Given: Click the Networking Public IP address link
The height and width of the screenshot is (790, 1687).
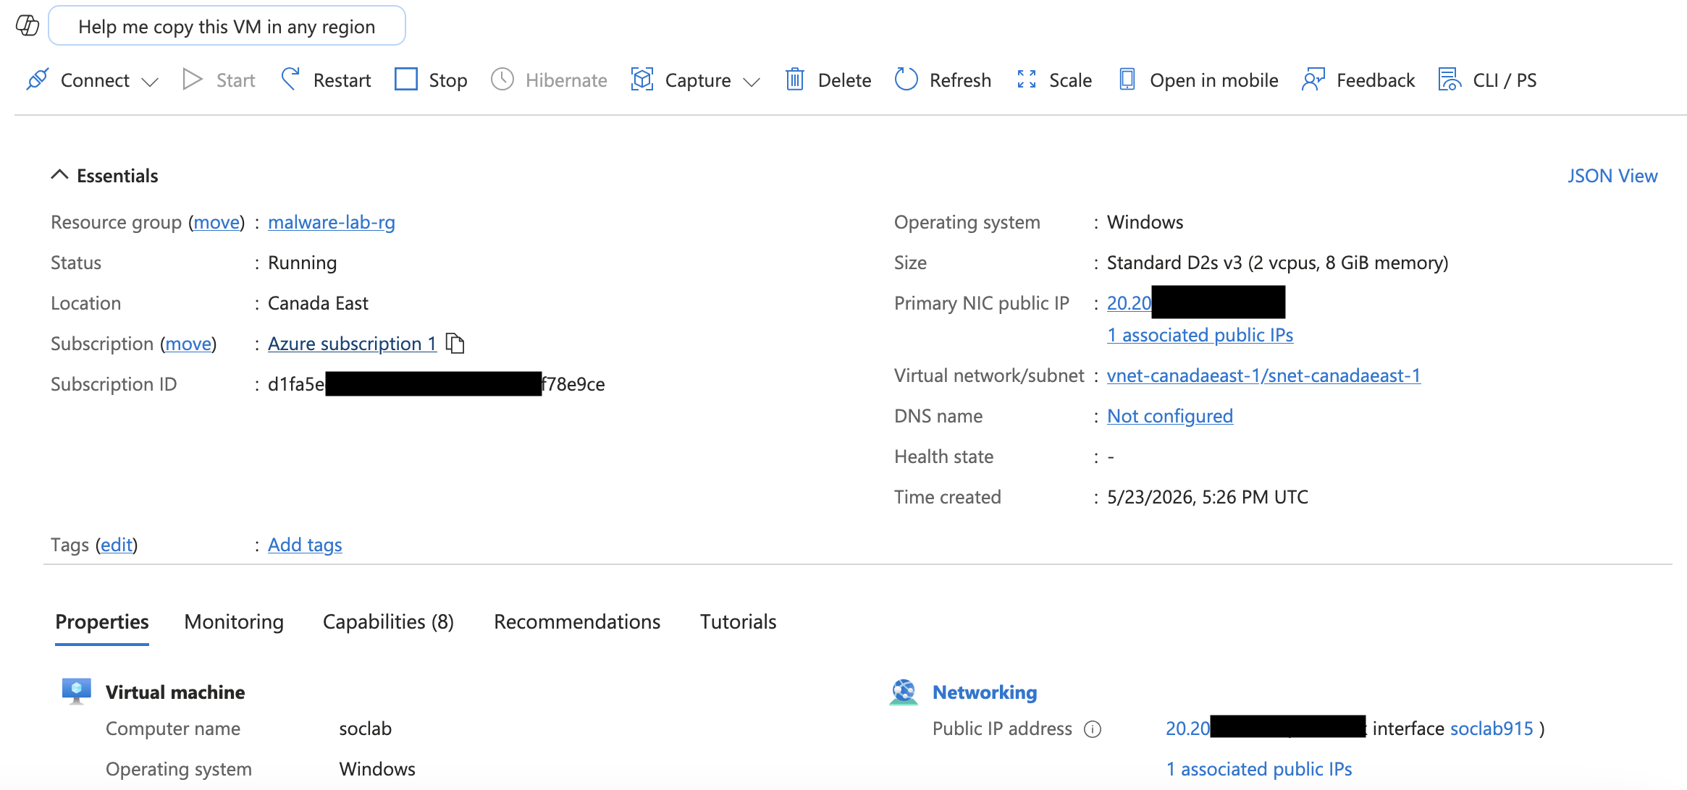Looking at the screenshot, I should click(1187, 729).
